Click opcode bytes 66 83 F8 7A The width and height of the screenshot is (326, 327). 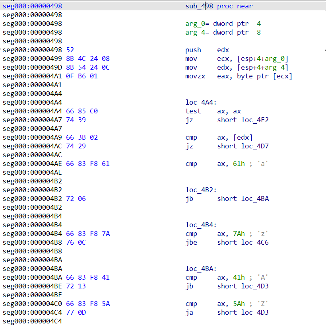pyautogui.click(x=88, y=234)
